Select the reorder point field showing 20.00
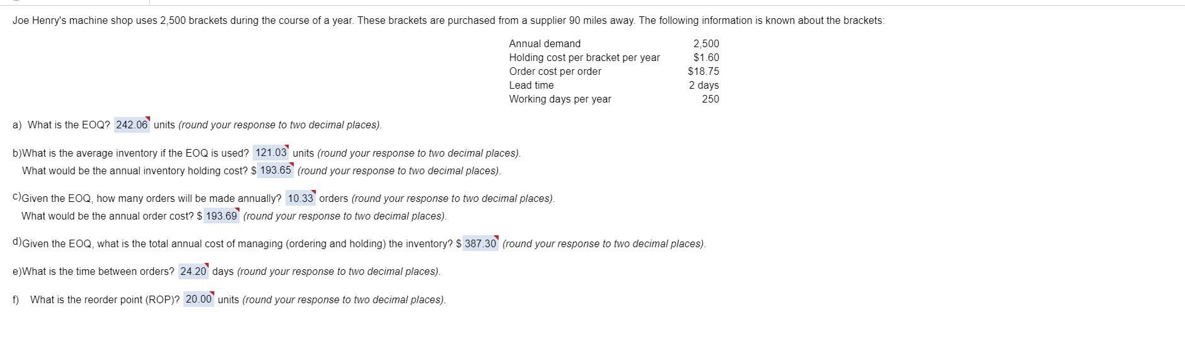The height and width of the screenshot is (351, 1185). tap(199, 299)
